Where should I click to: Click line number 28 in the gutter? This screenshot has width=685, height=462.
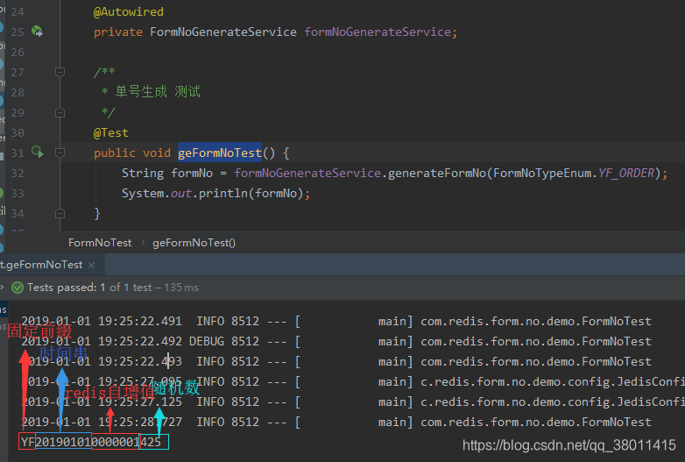point(18,93)
